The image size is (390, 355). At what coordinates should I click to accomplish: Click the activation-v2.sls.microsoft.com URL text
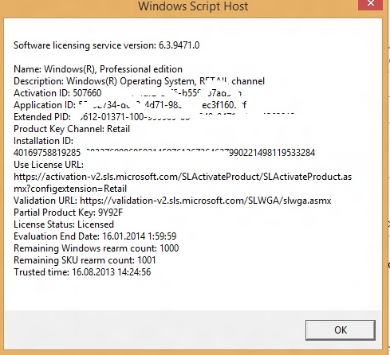pos(183,182)
